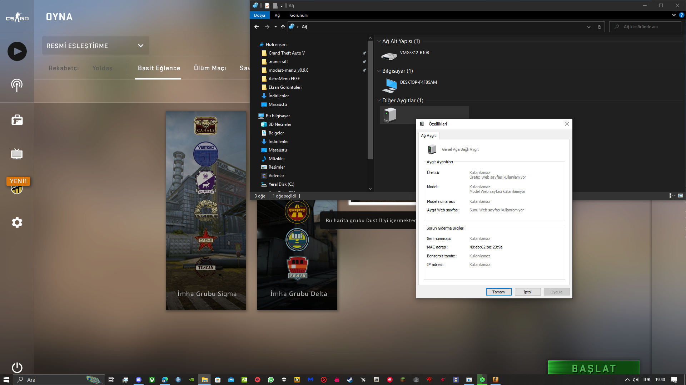
Task: Select the Train map badge
Action: (297, 268)
